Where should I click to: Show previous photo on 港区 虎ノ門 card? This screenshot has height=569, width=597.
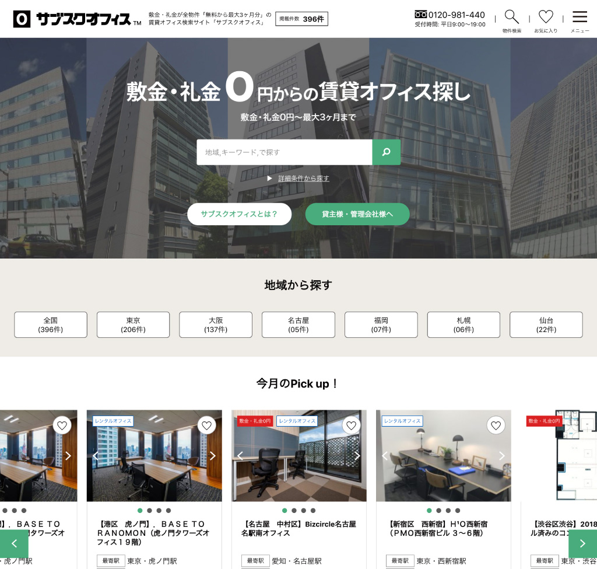96,456
